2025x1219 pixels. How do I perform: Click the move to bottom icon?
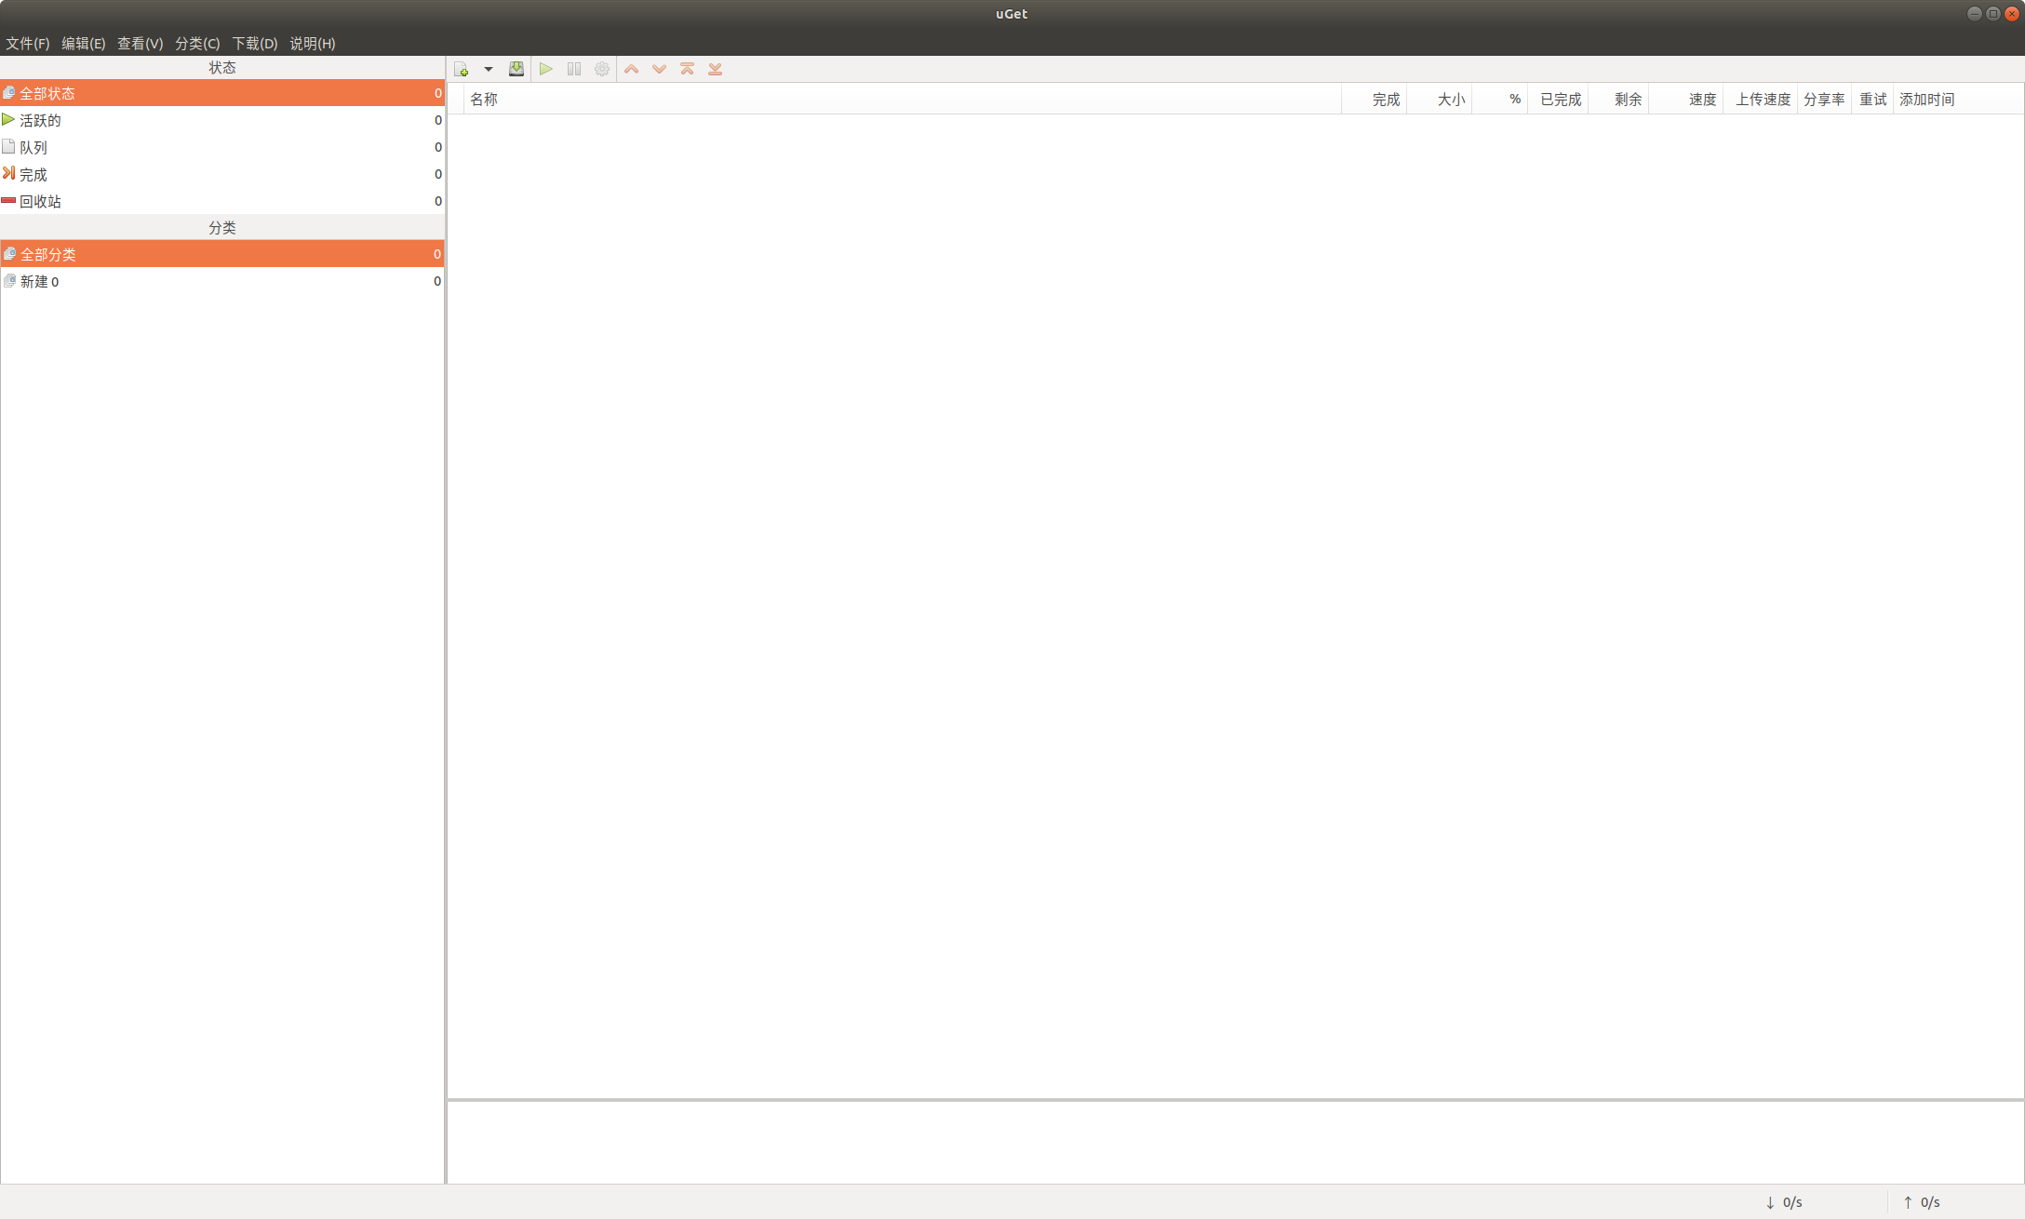click(x=715, y=69)
